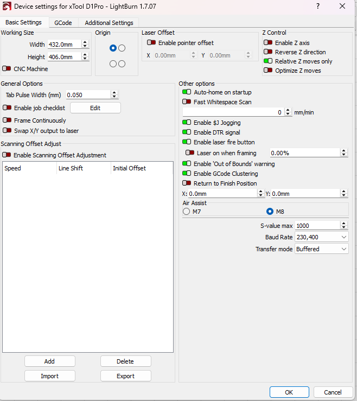Select the bottom-right origin radio button
The height and width of the screenshot is (401, 357).
[122, 63]
